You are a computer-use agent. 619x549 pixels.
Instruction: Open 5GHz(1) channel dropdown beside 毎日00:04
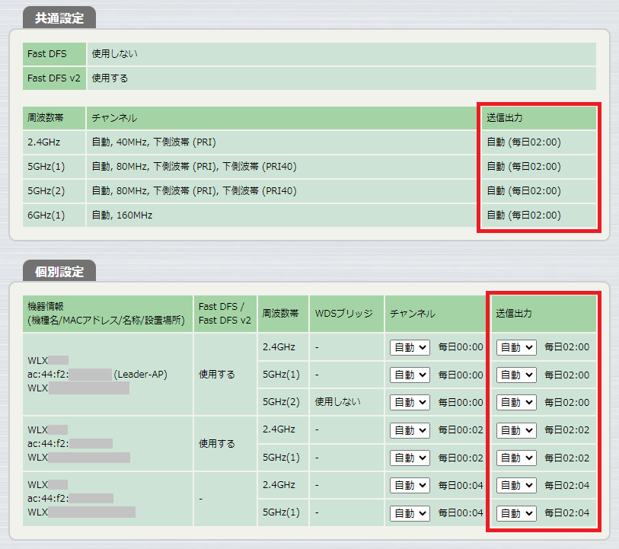click(x=410, y=512)
